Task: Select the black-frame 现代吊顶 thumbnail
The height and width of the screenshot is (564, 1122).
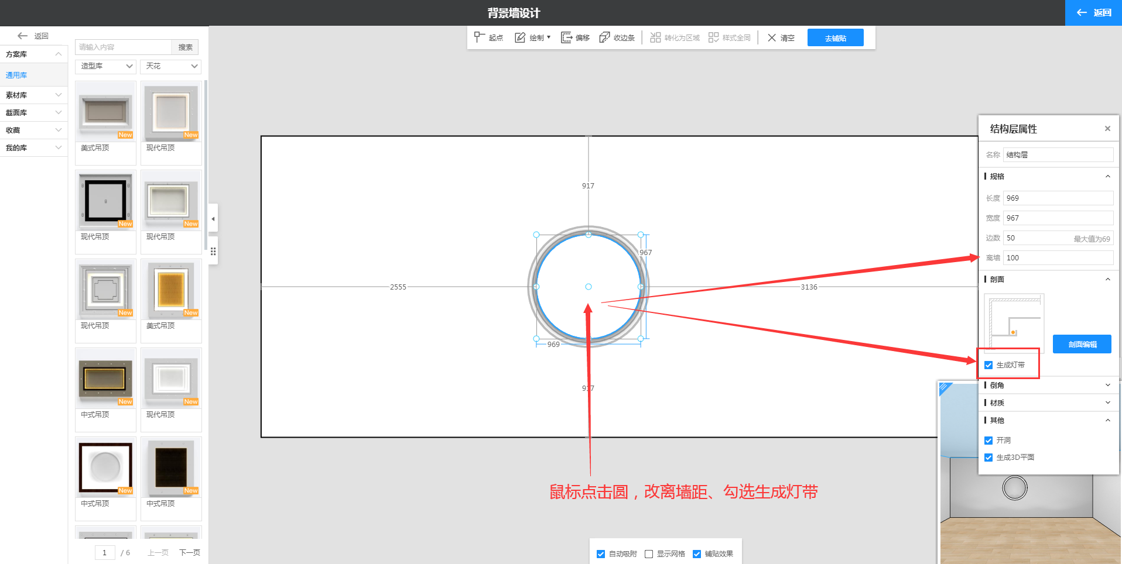Action: click(x=105, y=200)
